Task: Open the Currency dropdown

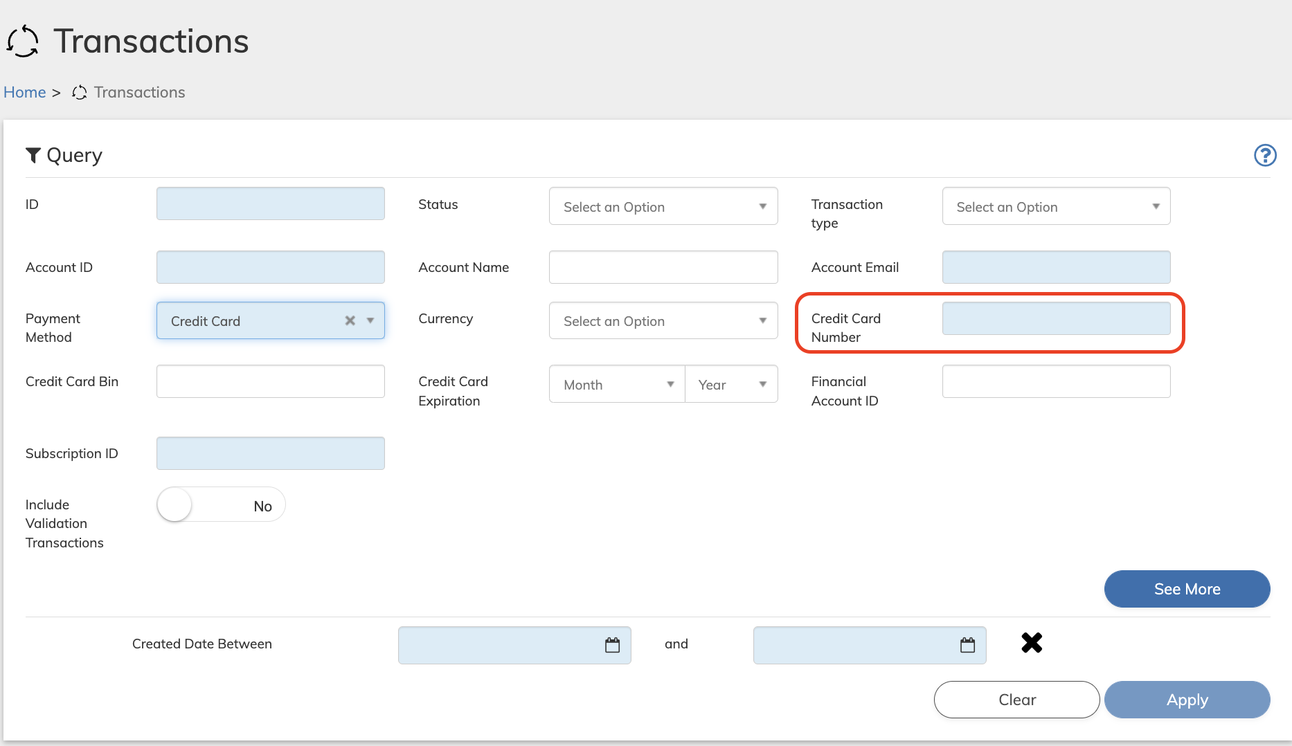Action: pos(663,320)
